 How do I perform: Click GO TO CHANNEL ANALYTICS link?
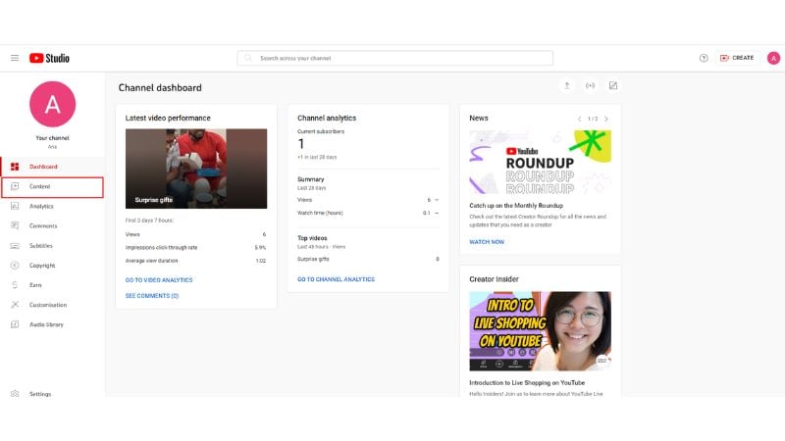pyautogui.click(x=336, y=279)
